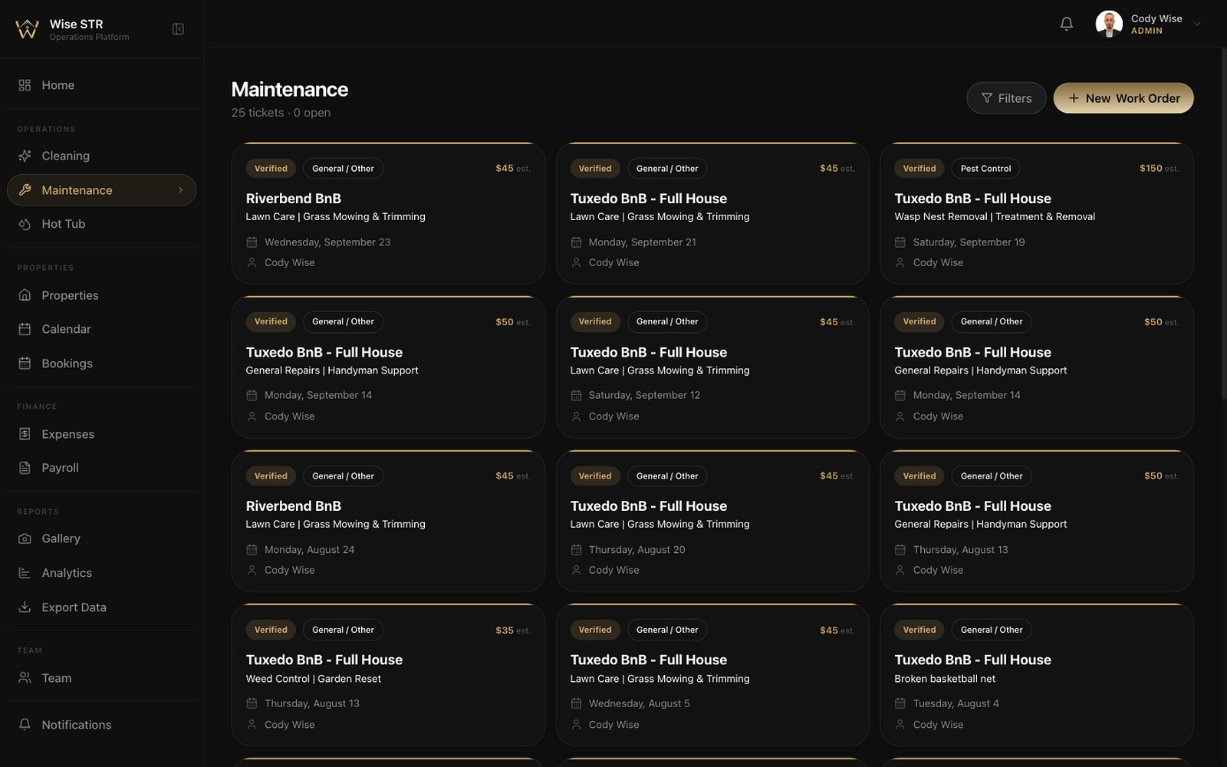The height and width of the screenshot is (767, 1227).
Task: Open the Cleaning menu item
Action: pos(101,156)
